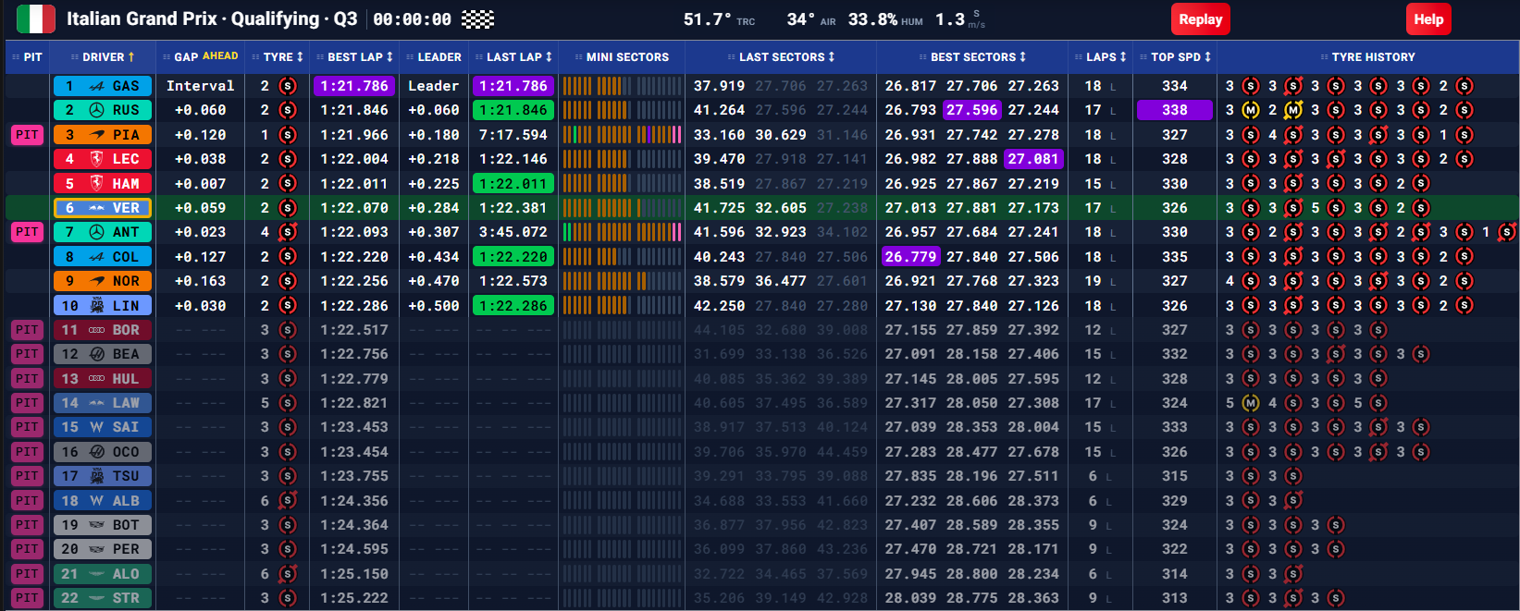Click the purple 338 top speed cell
The height and width of the screenshot is (611, 1520).
(1175, 110)
